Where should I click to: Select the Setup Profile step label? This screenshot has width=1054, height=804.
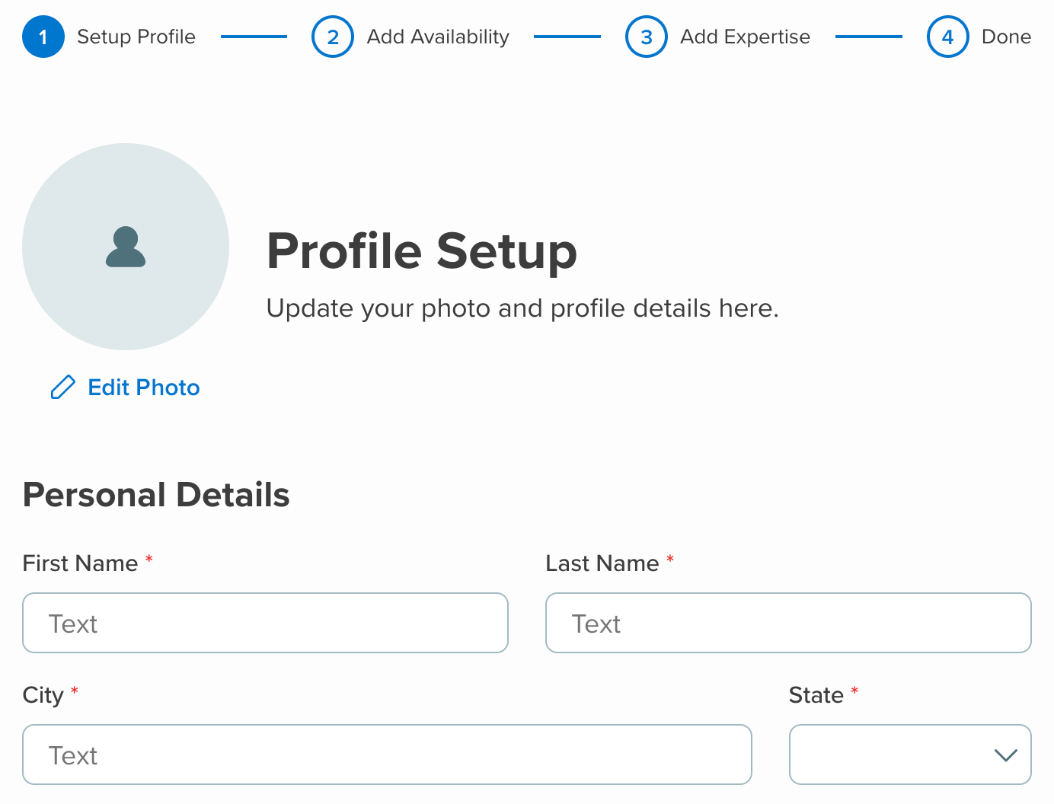tap(136, 37)
